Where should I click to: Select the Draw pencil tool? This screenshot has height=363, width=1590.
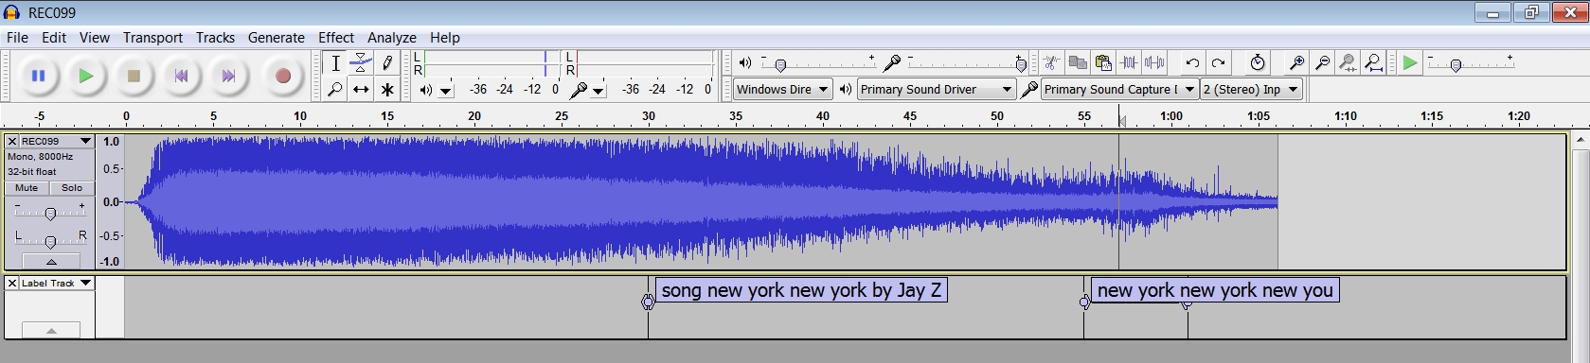click(x=386, y=63)
